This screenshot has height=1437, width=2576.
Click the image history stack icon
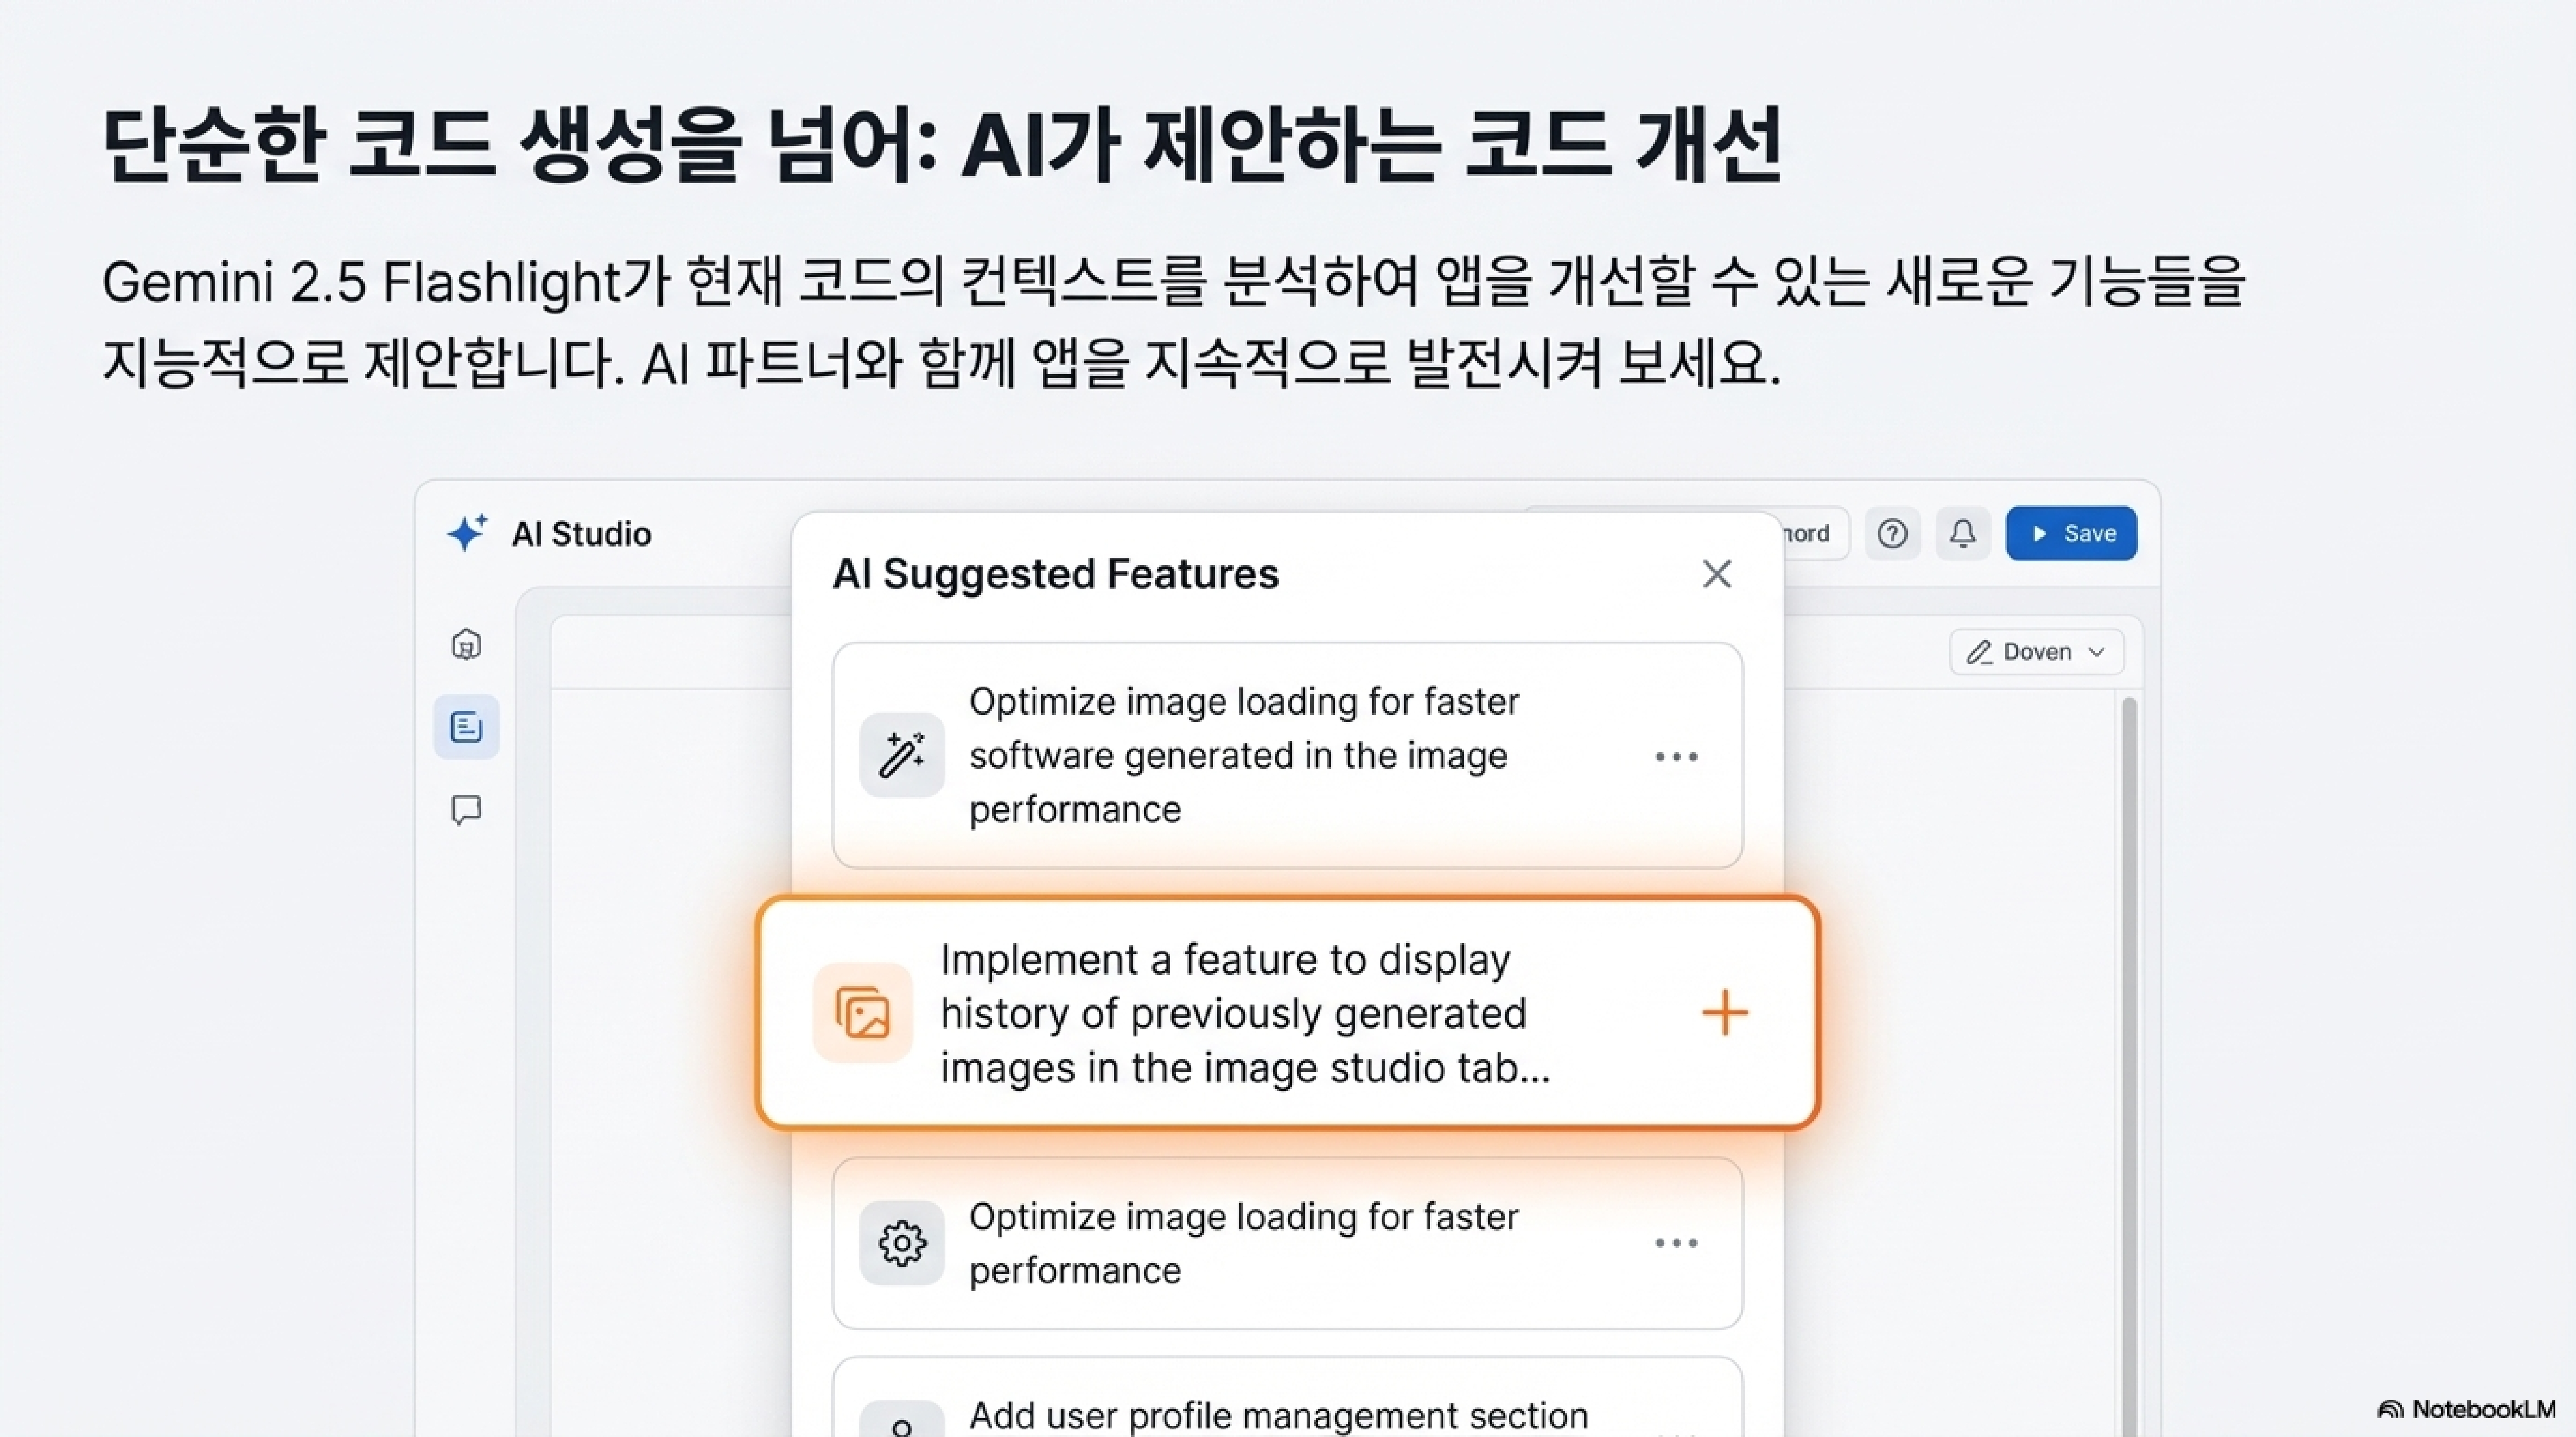pos(862,1012)
